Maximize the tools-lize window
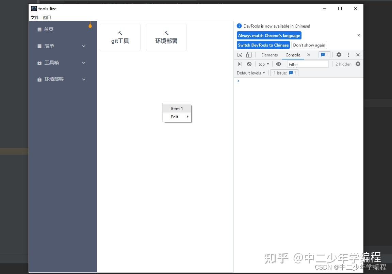 tap(340, 8)
